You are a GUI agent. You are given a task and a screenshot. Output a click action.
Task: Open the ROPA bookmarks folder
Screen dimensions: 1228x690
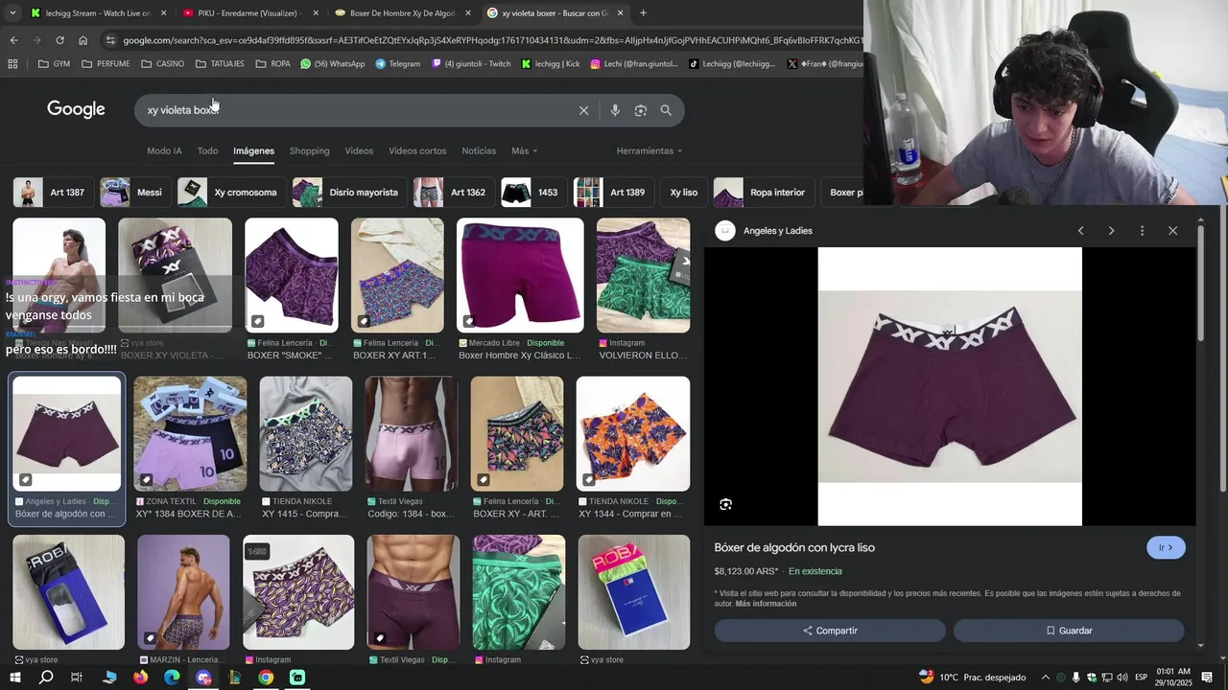point(272,64)
